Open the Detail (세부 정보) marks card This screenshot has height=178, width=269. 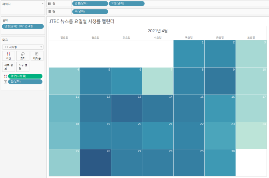9,67
